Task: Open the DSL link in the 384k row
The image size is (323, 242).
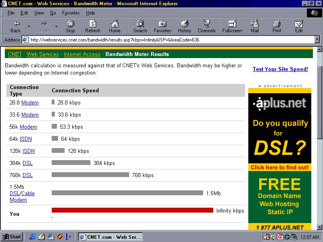Action: (27, 163)
